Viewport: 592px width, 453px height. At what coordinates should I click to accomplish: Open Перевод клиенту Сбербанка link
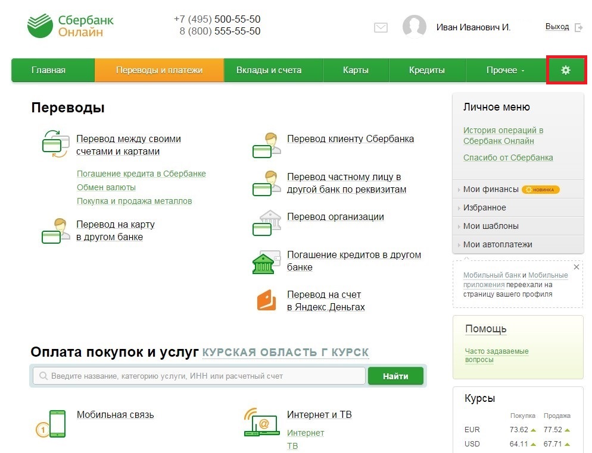tap(350, 139)
